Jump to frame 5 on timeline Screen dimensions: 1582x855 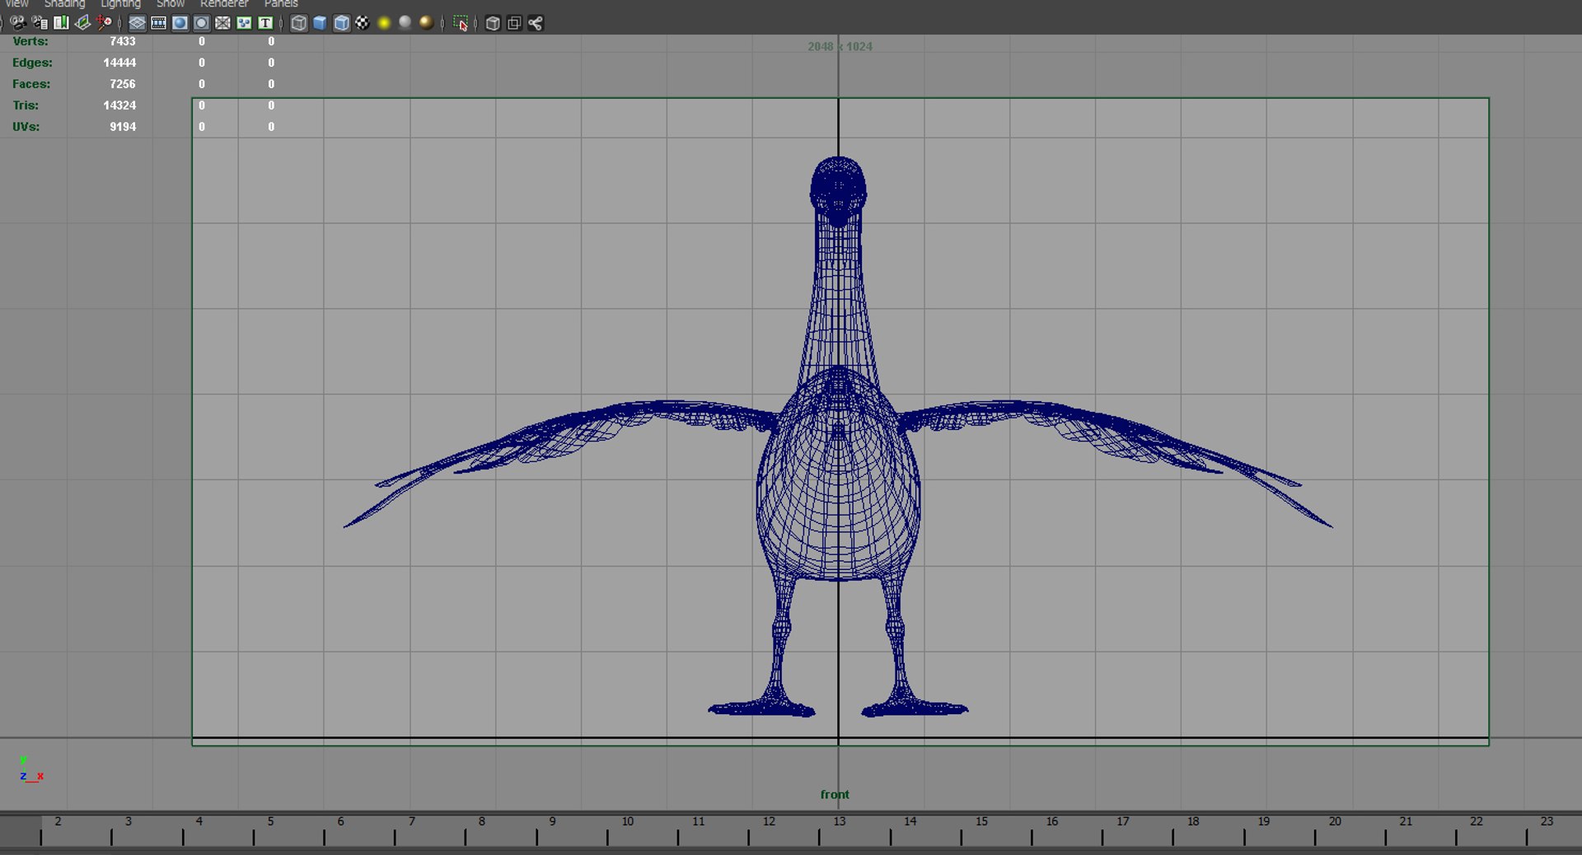click(270, 821)
